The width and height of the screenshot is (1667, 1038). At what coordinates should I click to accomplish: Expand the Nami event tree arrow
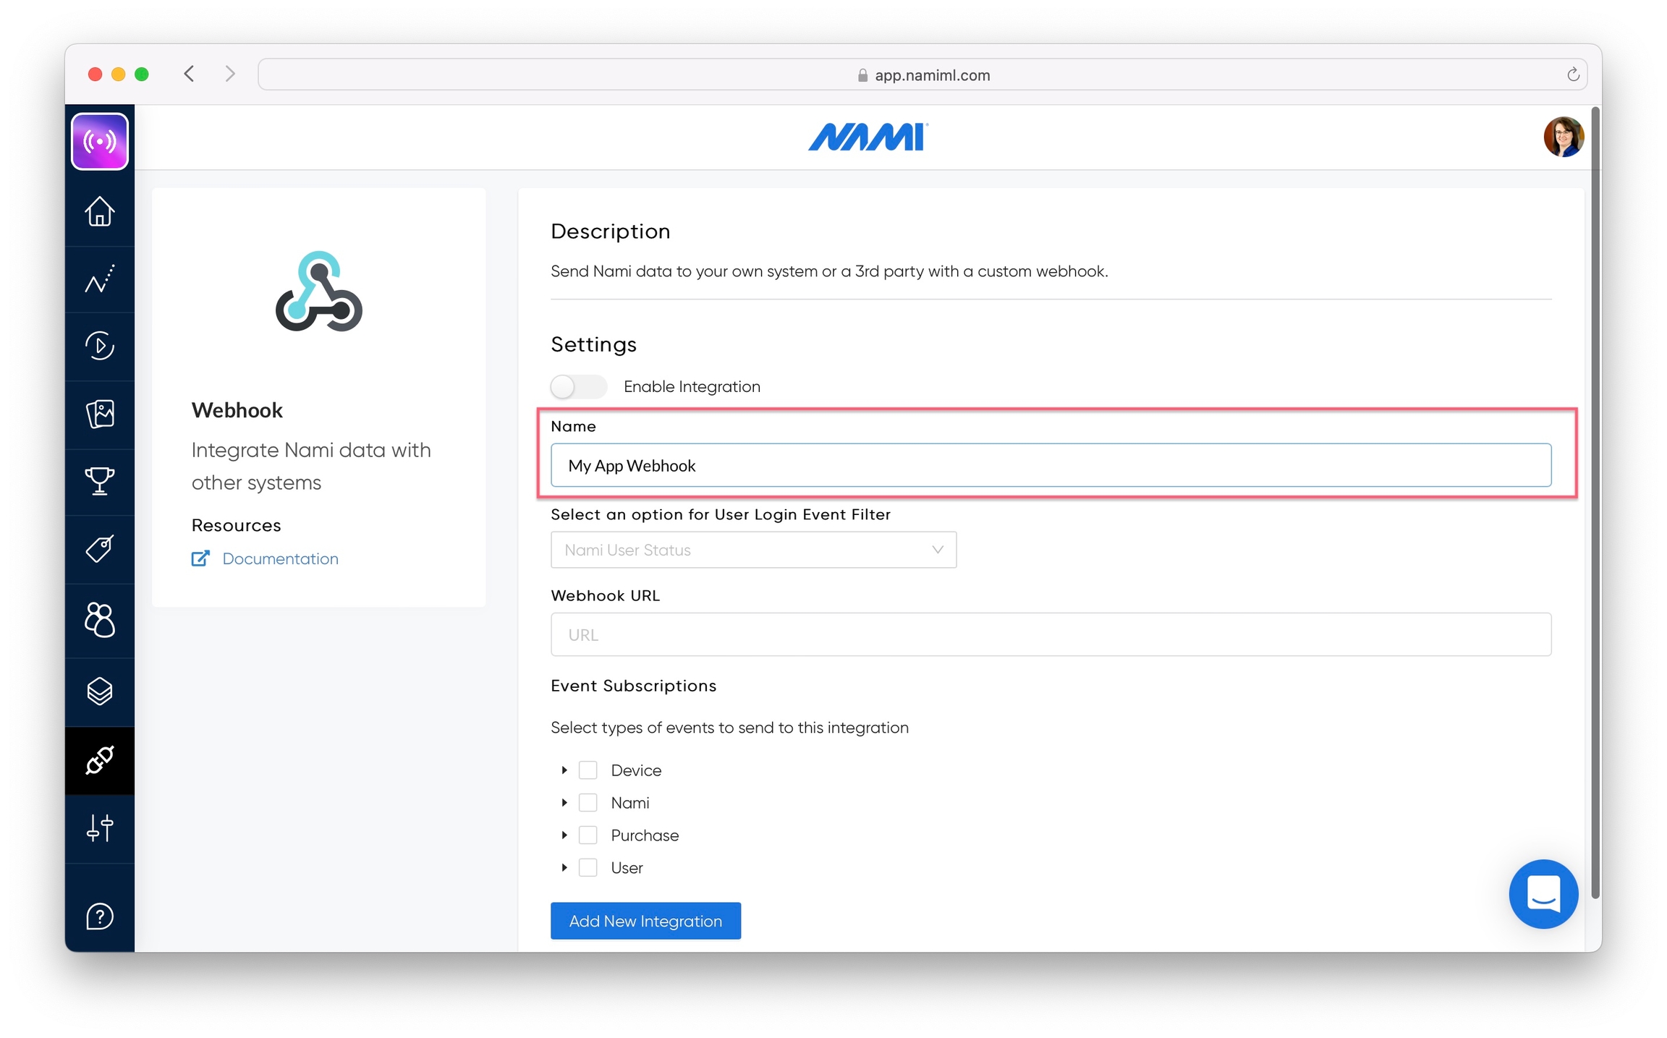tap(564, 803)
